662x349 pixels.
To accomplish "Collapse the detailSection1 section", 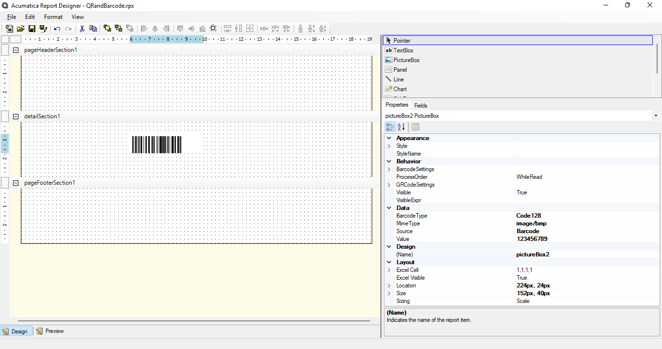I will 16,116.
